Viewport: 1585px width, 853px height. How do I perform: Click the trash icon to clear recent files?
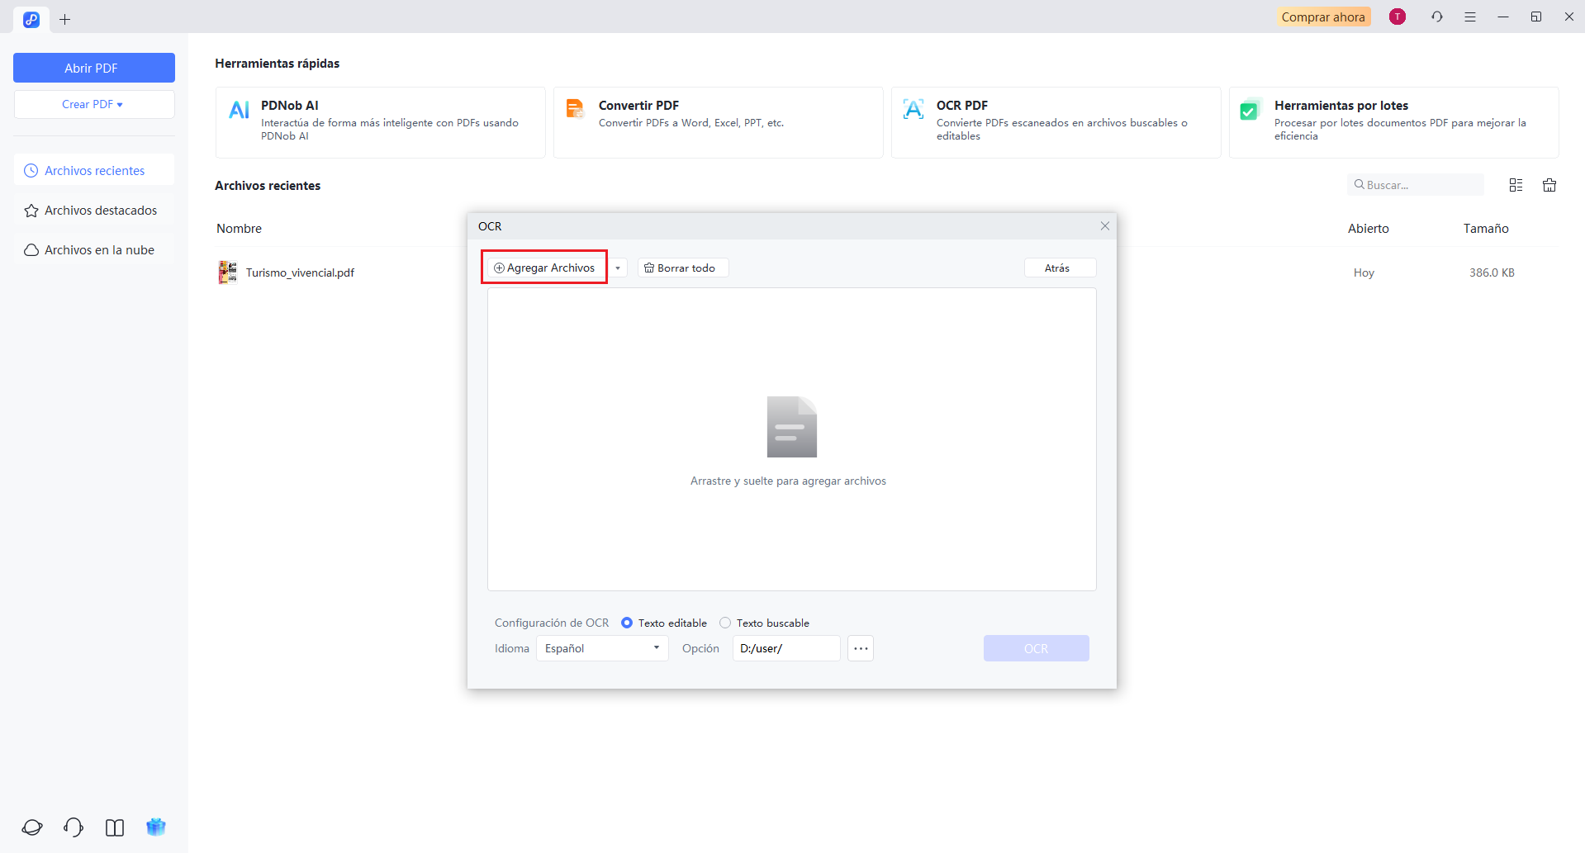tap(1549, 184)
